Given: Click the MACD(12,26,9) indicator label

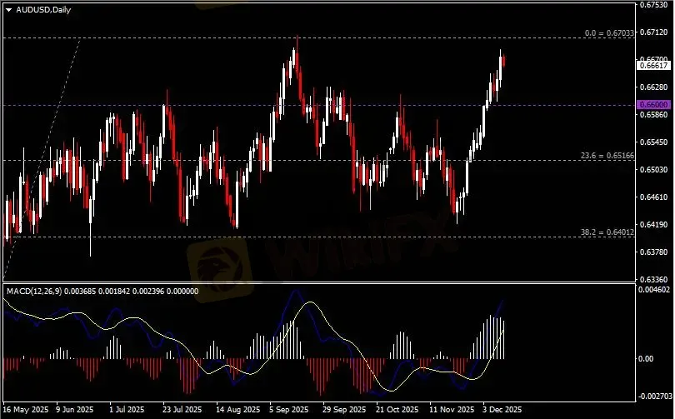Looking at the screenshot, I should pyautogui.click(x=33, y=290).
